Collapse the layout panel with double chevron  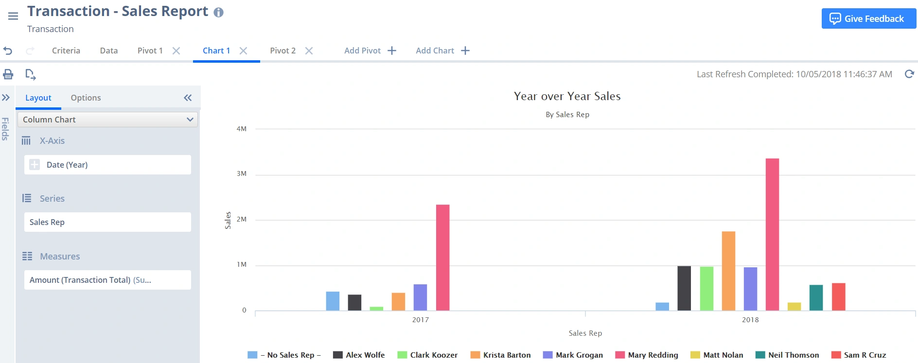[x=188, y=98]
